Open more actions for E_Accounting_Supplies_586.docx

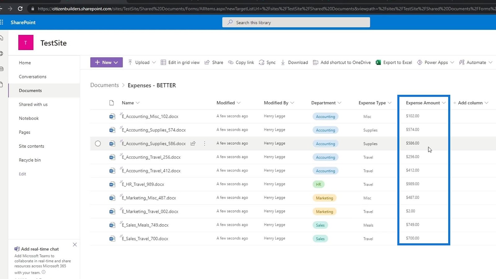(x=205, y=144)
